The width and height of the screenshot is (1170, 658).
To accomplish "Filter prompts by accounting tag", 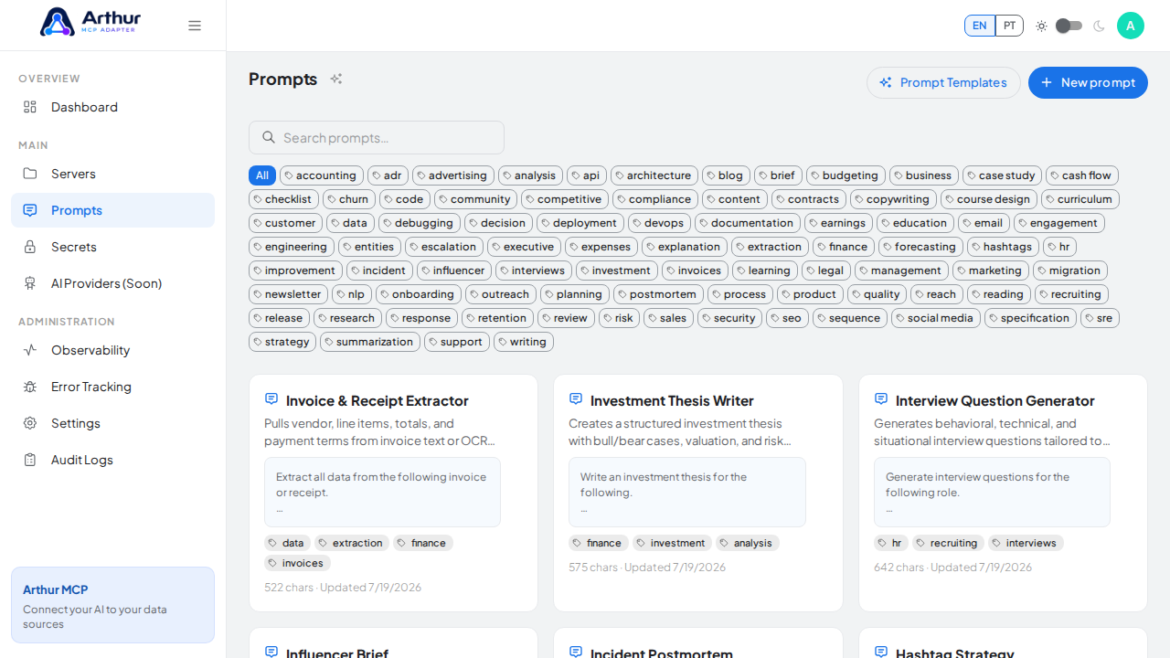I will 322,175.
